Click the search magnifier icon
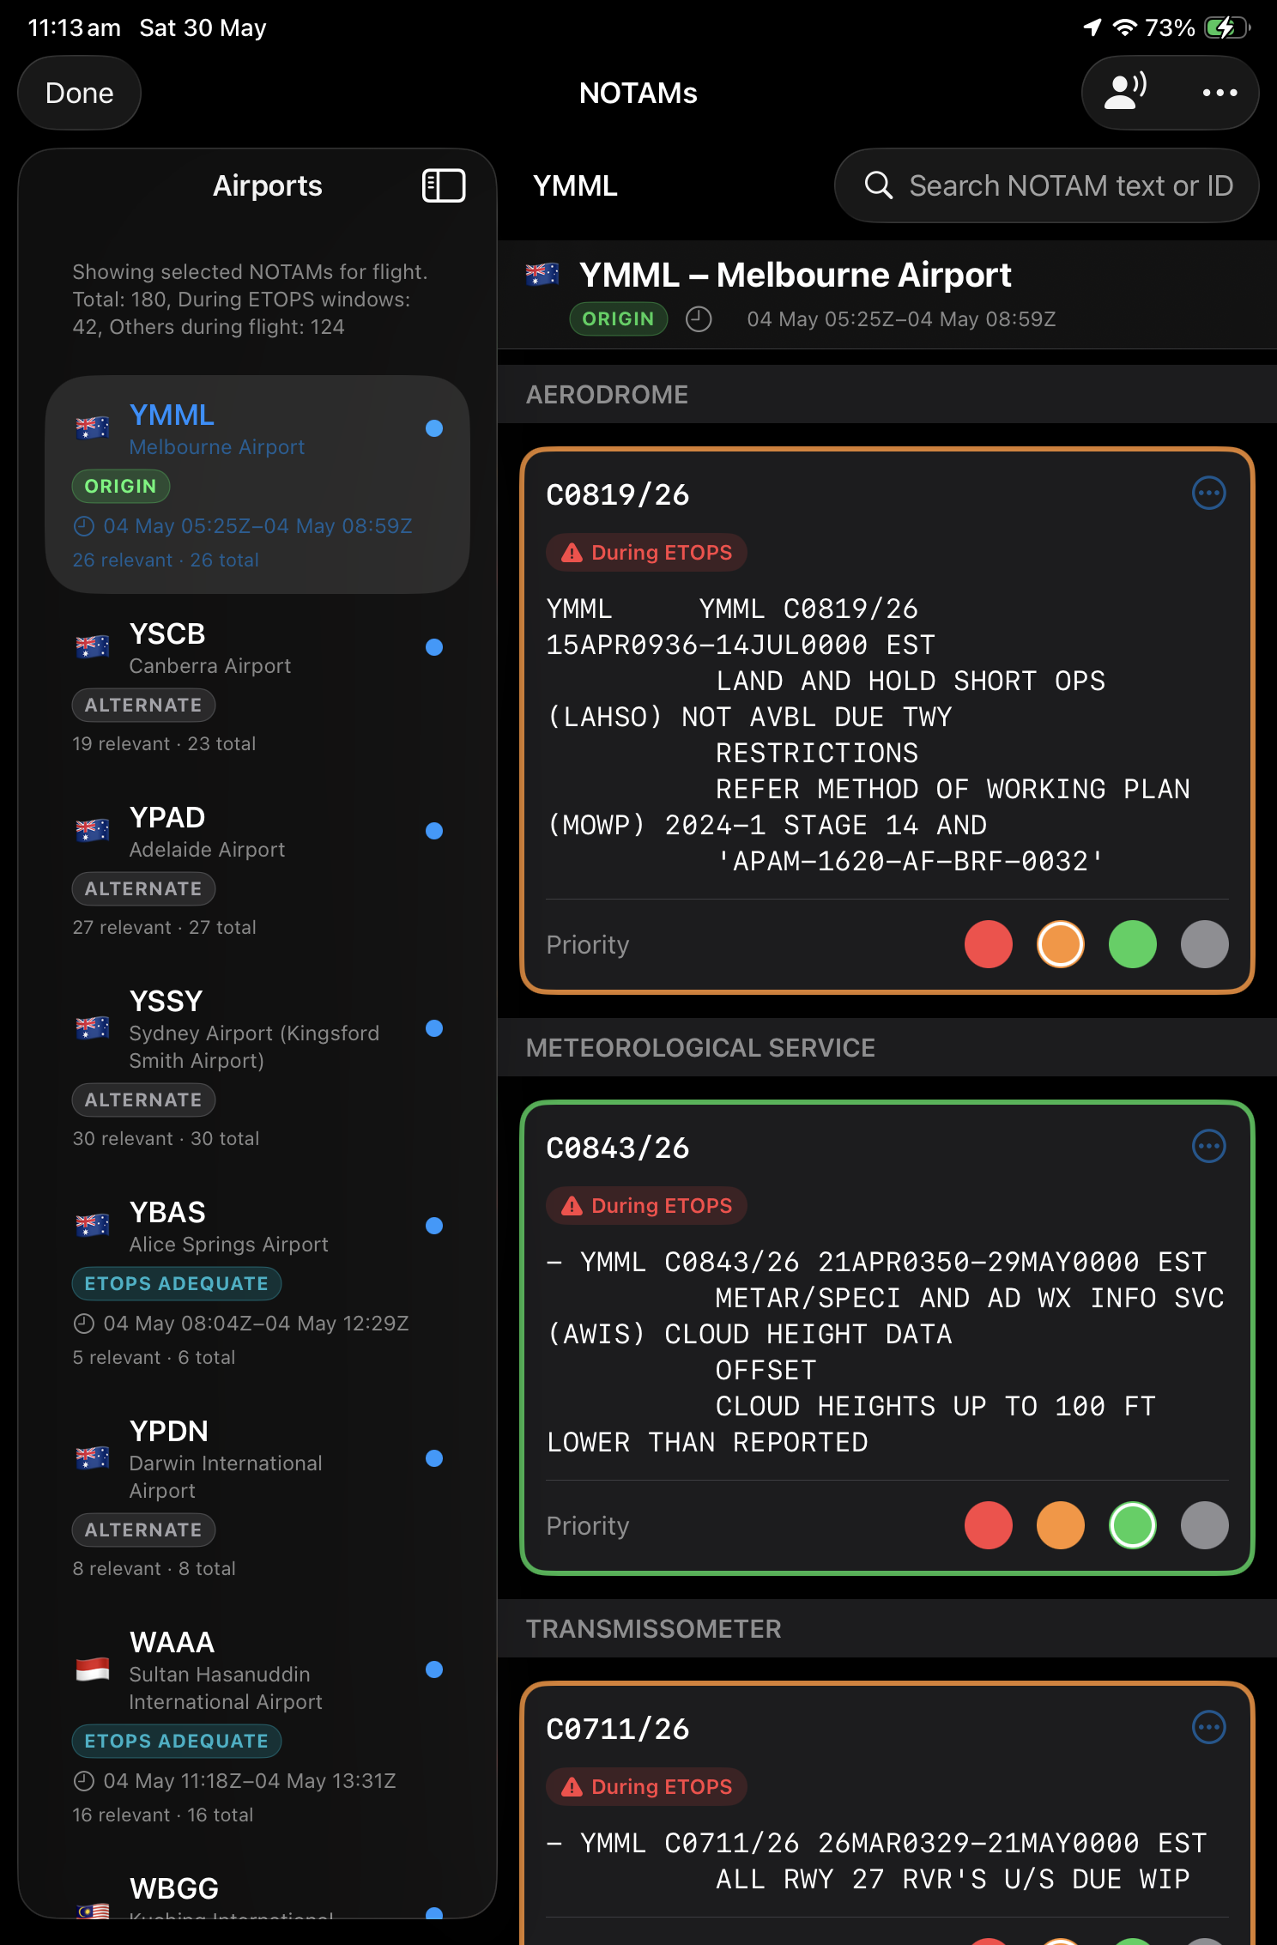 tap(878, 185)
